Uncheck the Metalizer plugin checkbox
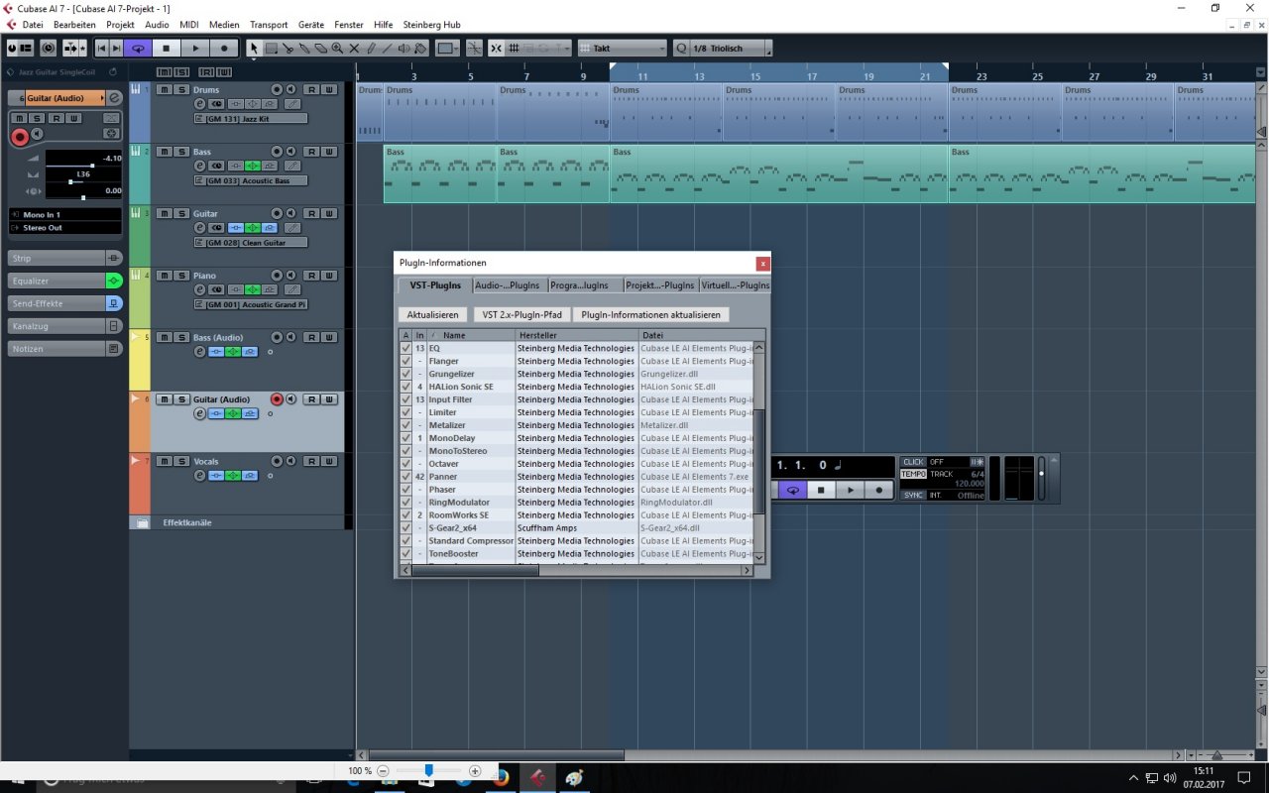The height and width of the screenshot is (793, 1269). point(405,425)
